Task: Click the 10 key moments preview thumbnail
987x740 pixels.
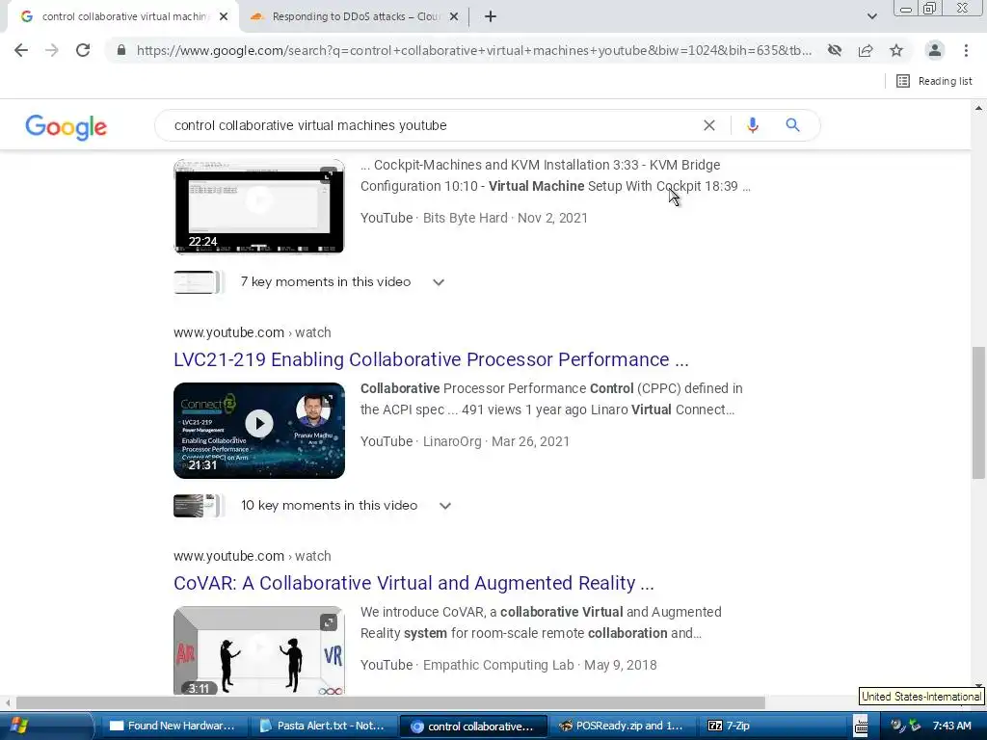Action: point(199,505)
